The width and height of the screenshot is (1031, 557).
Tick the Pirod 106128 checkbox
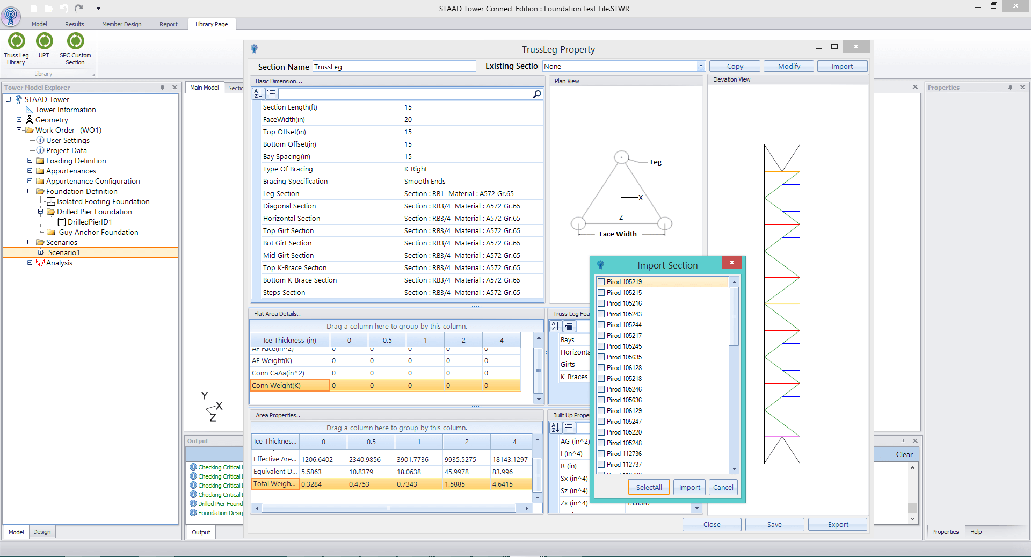tap(601, 367)
